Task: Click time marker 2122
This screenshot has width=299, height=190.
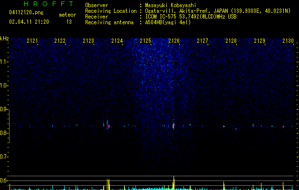Action: pos(60,41)
